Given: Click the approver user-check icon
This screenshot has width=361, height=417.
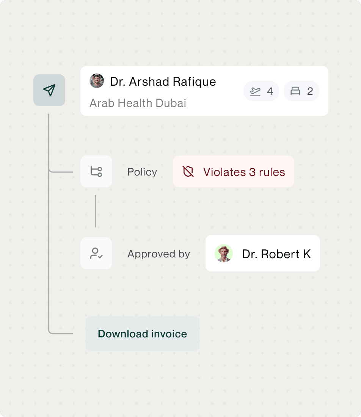Looking at the screenshot, I should tap(96, 253).
